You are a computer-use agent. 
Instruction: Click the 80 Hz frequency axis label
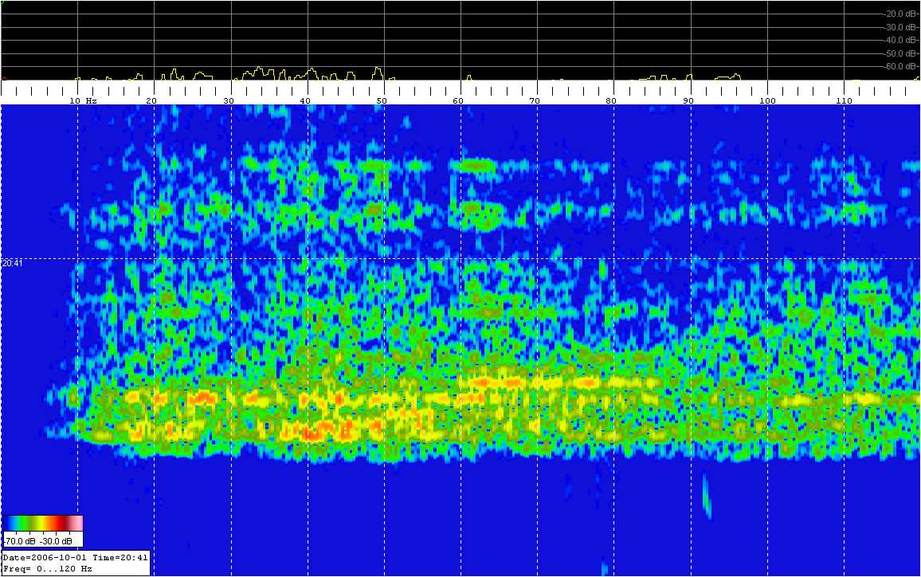click(611, 101)
